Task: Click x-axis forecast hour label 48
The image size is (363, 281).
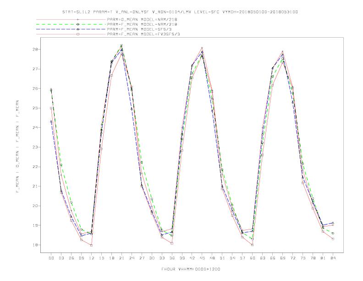Action: click(212, 258)
